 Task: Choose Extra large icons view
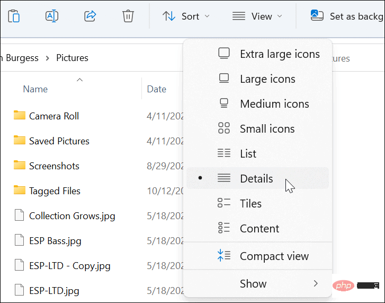click(x=279, y=54)
